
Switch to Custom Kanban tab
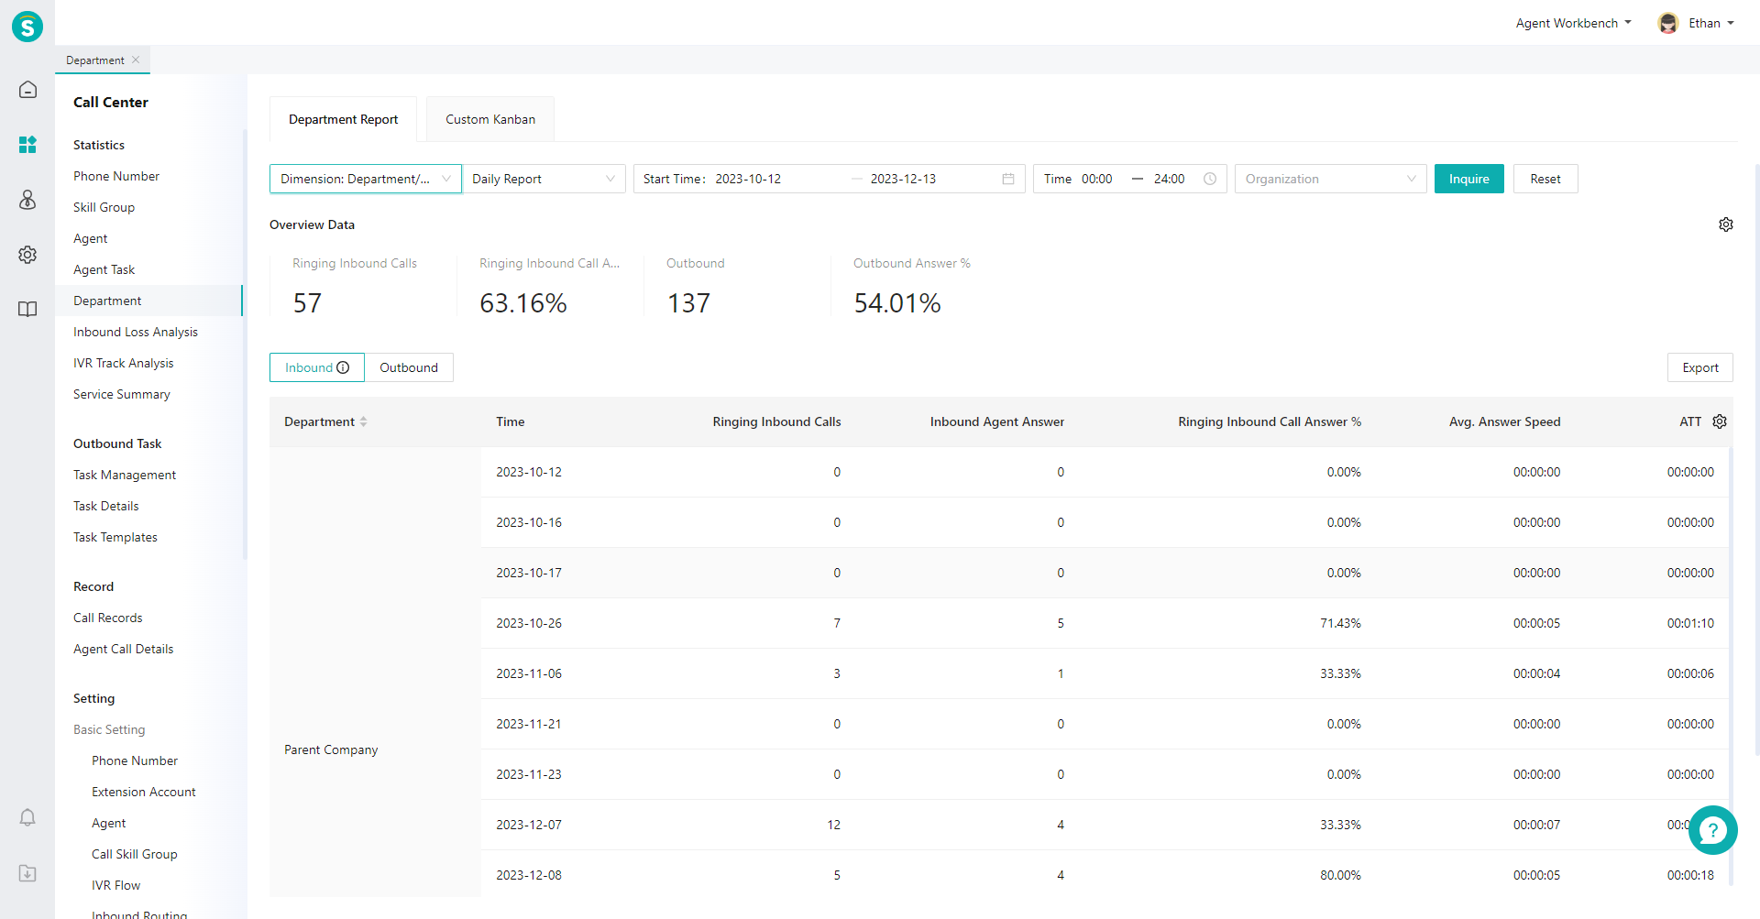[x=490, y=119]
